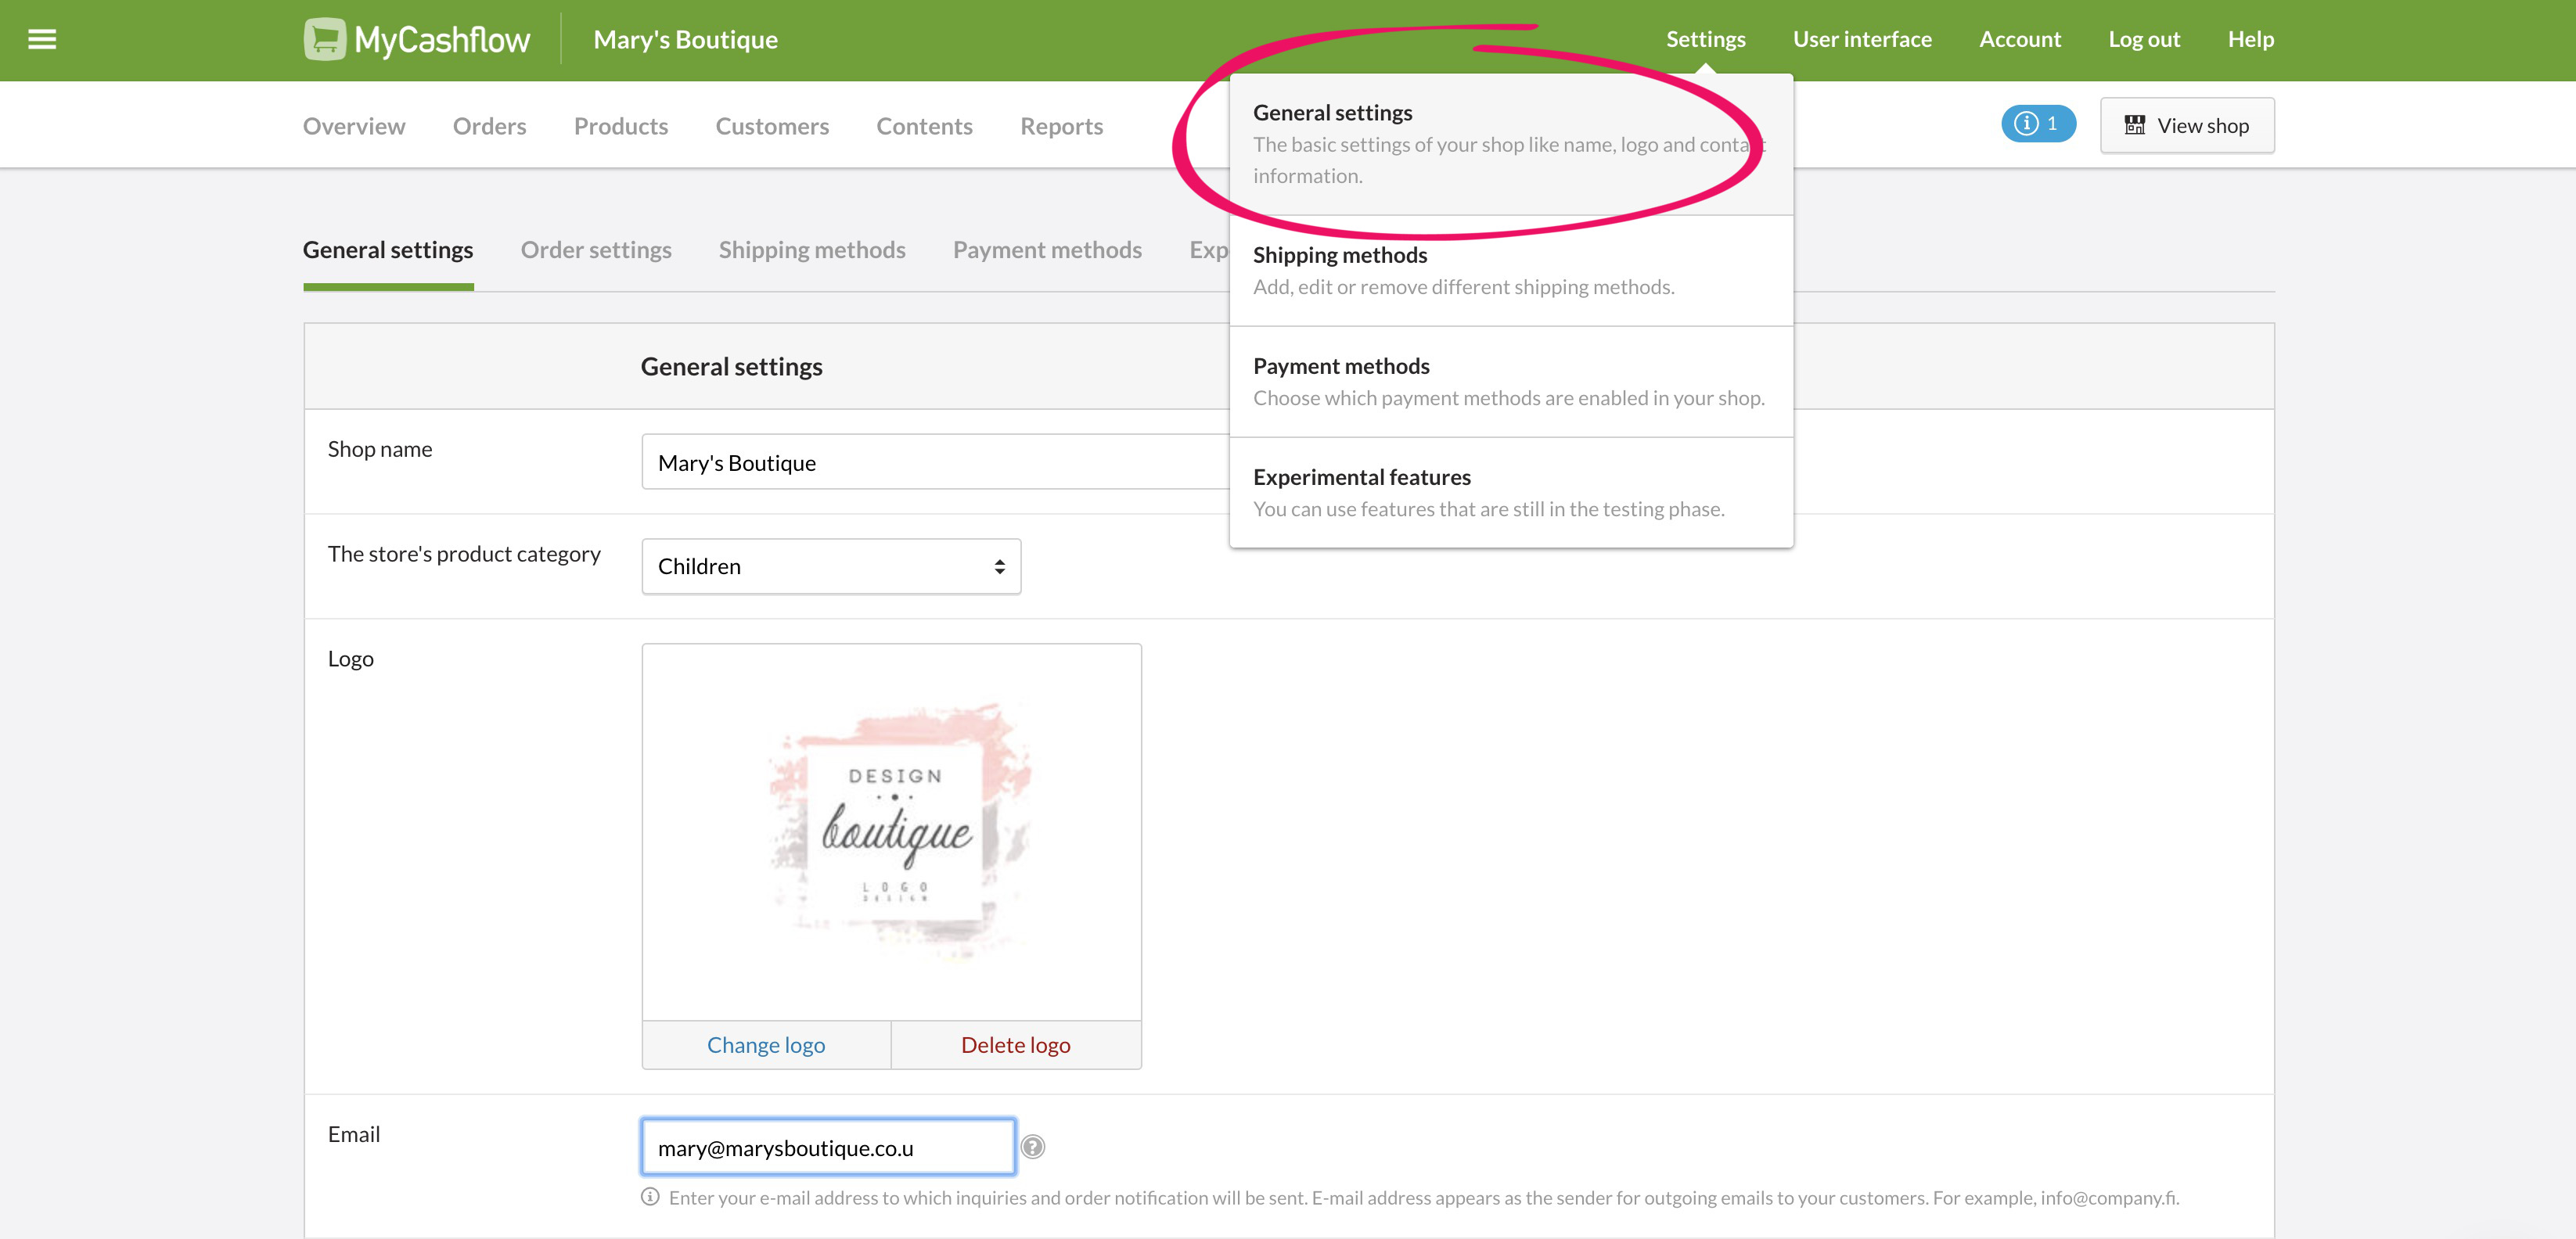
Task: Open the blue notification badge showing 1
Action: pos(2038,124)
